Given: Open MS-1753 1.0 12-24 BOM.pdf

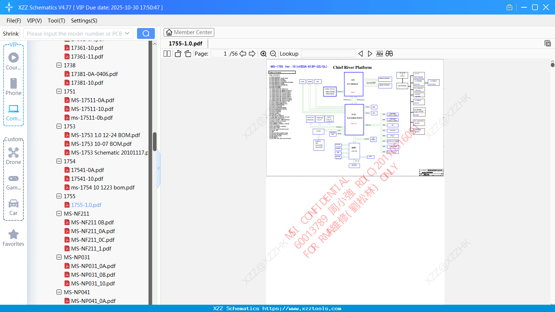Looking at the screenshot, I should [106, 135].
